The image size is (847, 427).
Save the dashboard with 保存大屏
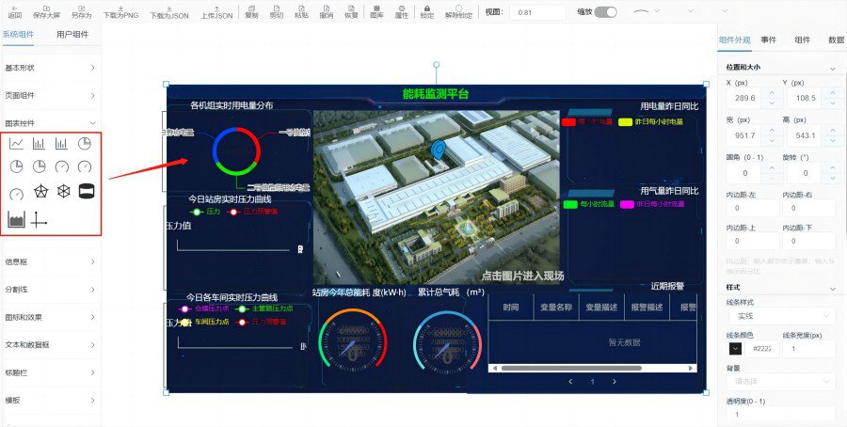click(x=46, y=12)
